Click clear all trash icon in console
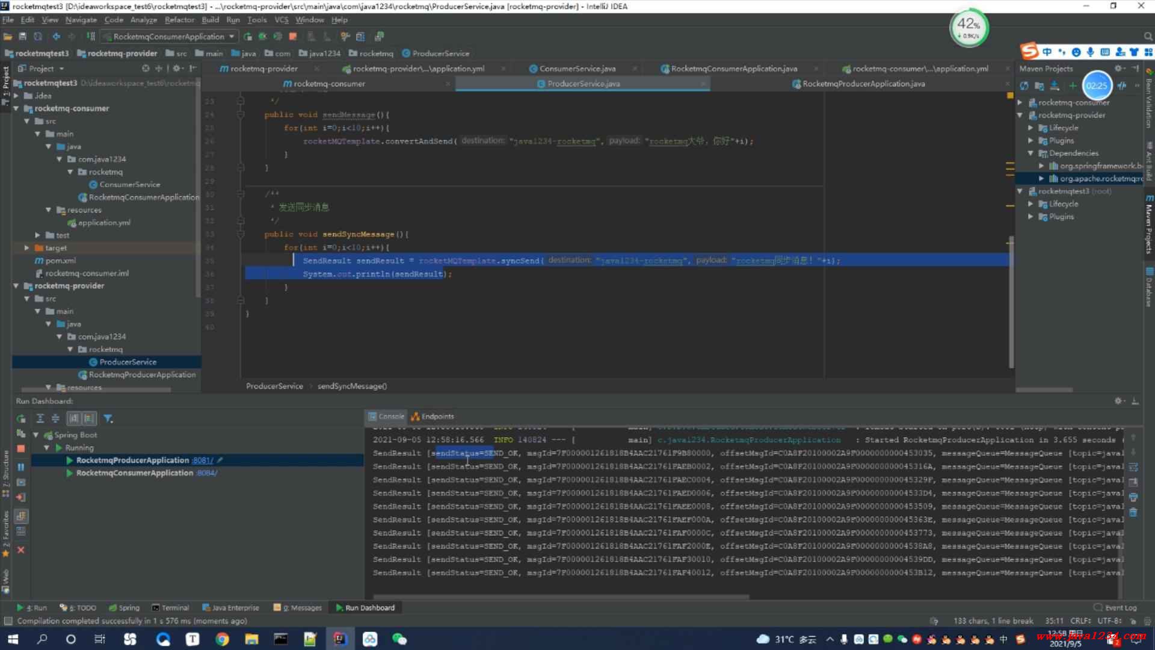Image resolution: width=1155 pixels, height=650 pixels. tap(1133, 513)
